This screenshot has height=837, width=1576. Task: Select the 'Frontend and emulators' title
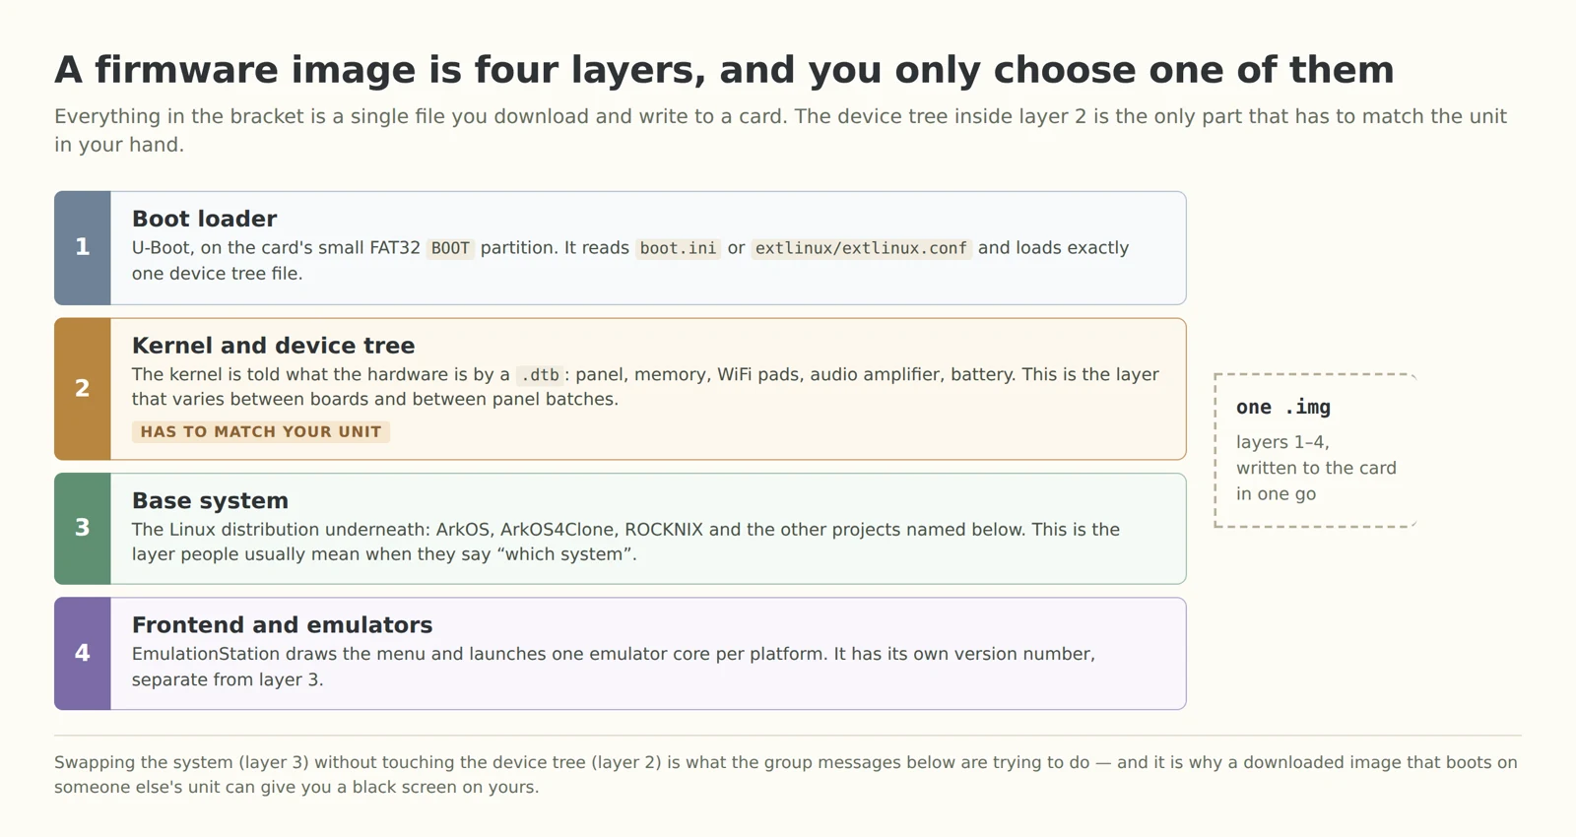click(x=282, y=625)
